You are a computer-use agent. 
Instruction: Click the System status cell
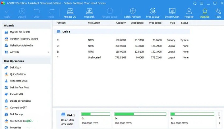click(x=184, y=40)
